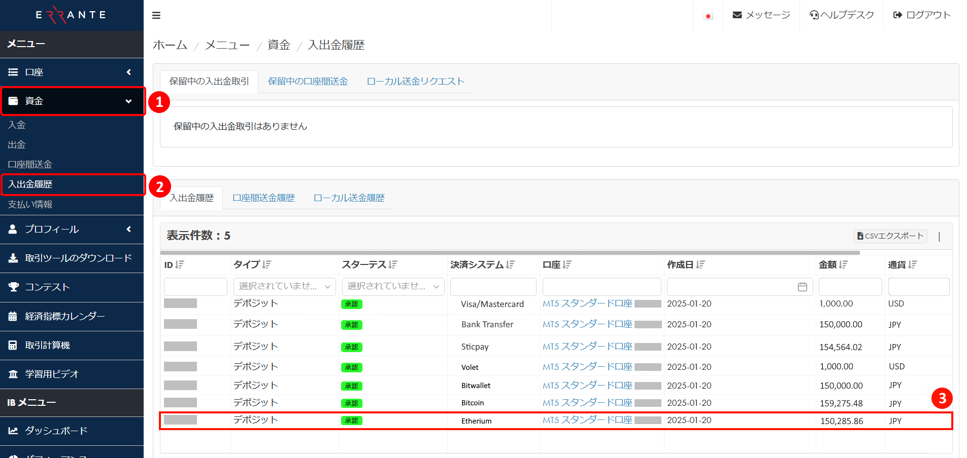Select the 取引計算機 calculator icon
Image resolution: width=967 pixels, height=458 pixels.
point(13,345)
